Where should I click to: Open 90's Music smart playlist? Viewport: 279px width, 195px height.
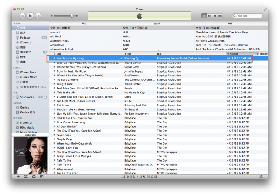(x=30, y=127)
